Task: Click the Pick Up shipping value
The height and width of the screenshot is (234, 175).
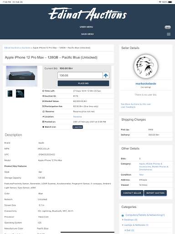Action: (x=151, y=130)
